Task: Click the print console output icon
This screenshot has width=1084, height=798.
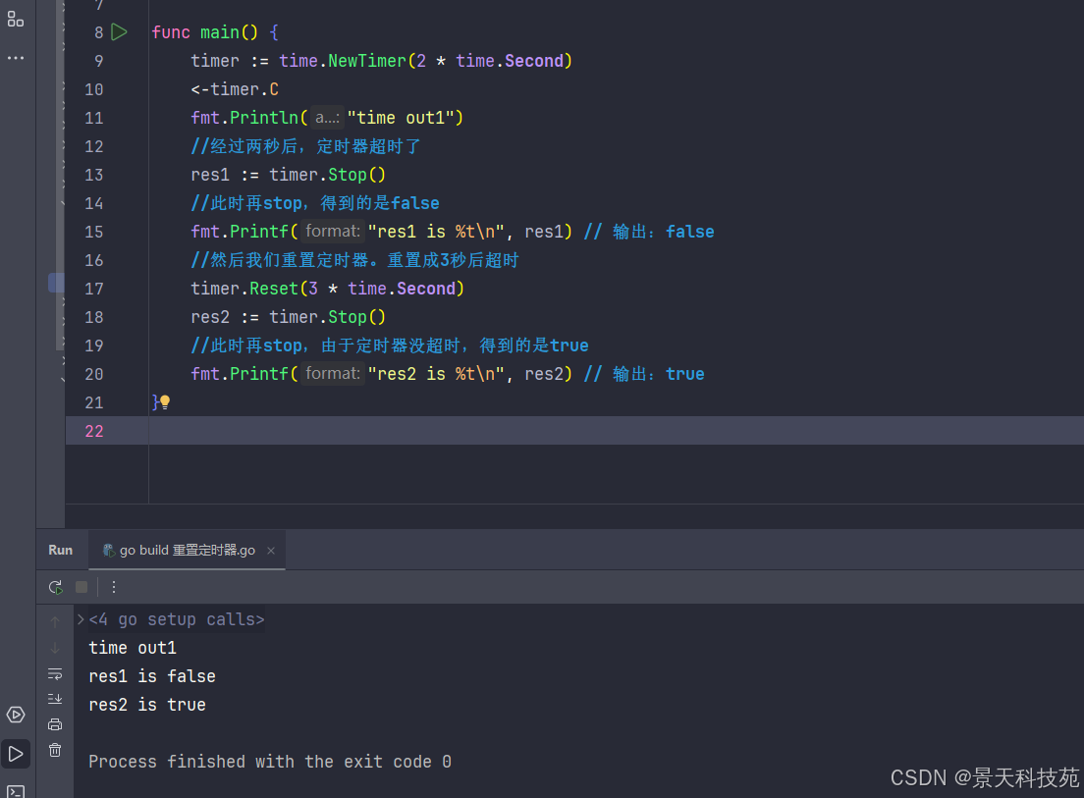Action: point(55,724)
